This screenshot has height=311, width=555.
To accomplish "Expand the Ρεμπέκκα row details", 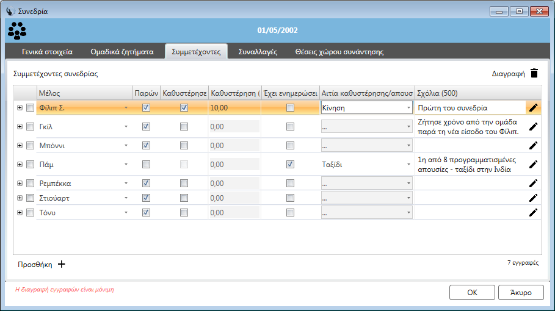I will pos(20,183).
